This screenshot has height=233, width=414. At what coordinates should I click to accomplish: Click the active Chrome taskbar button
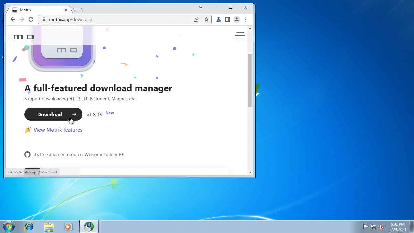coord(89,227)
